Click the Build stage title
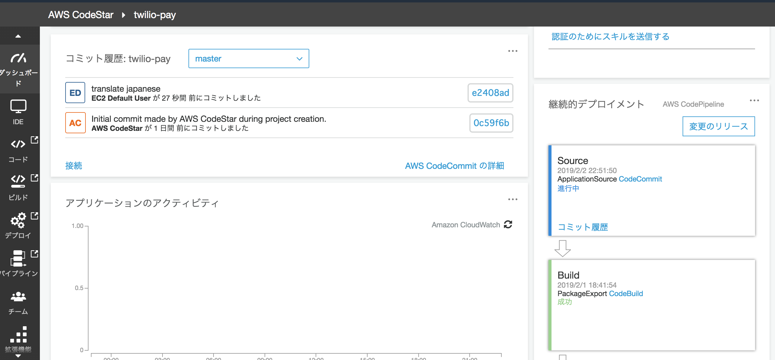 tap(568, 275)
